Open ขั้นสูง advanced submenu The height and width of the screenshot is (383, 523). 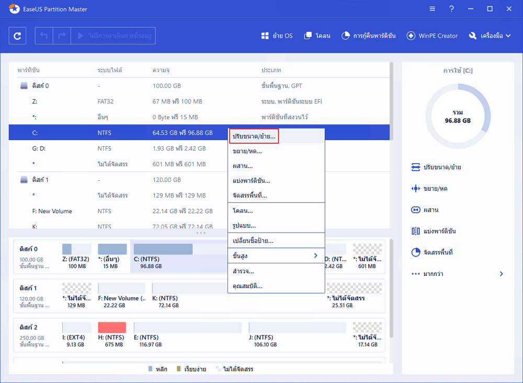(276, 256)
